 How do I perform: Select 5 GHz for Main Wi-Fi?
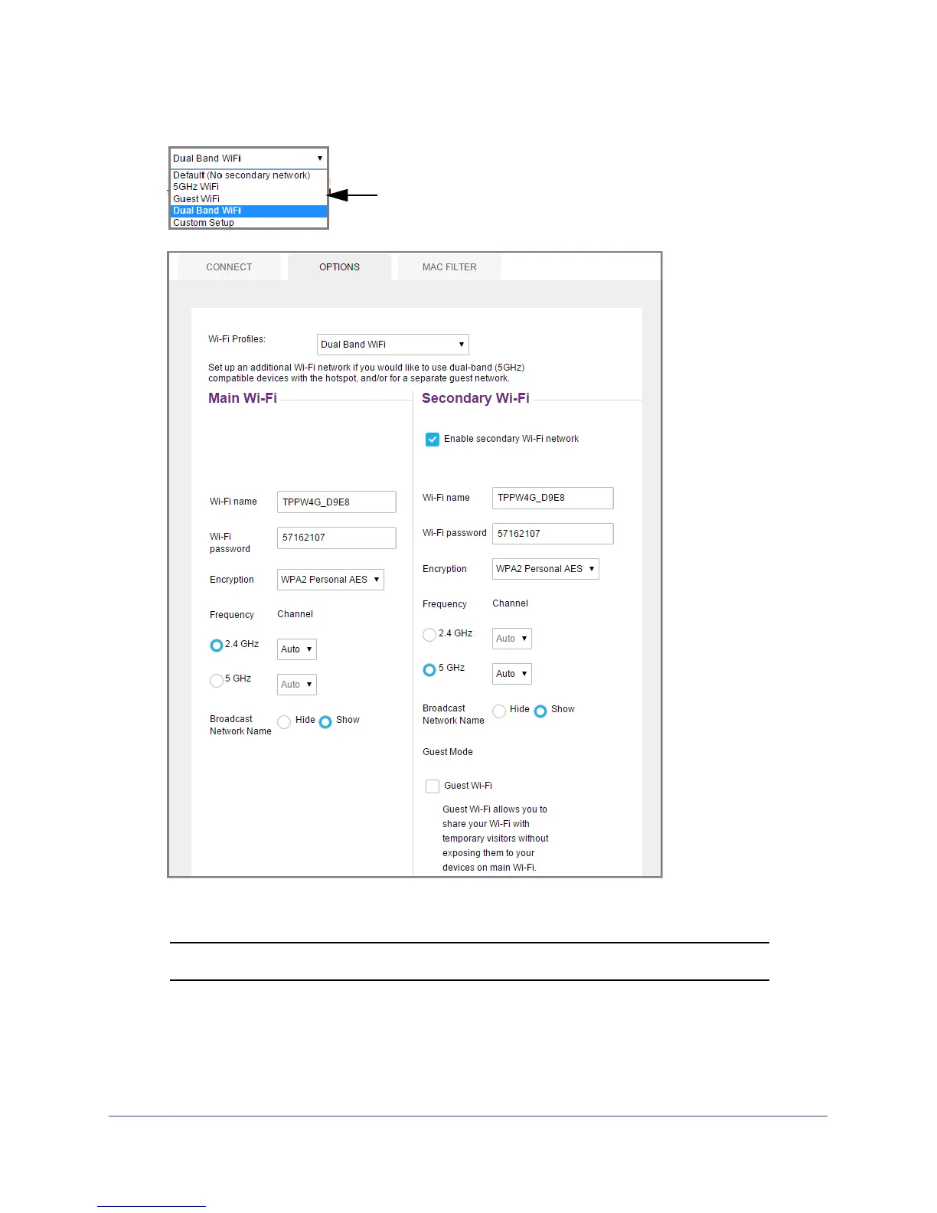point(217,680)
